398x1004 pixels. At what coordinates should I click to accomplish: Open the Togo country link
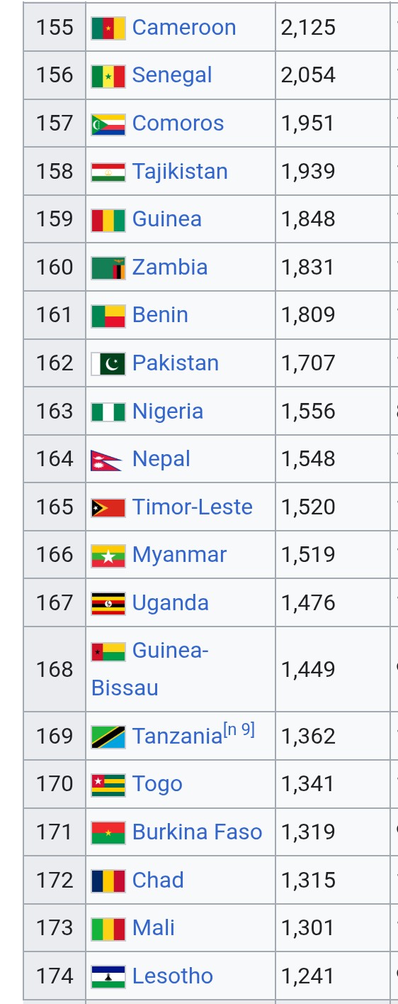[x=157, y=784]
